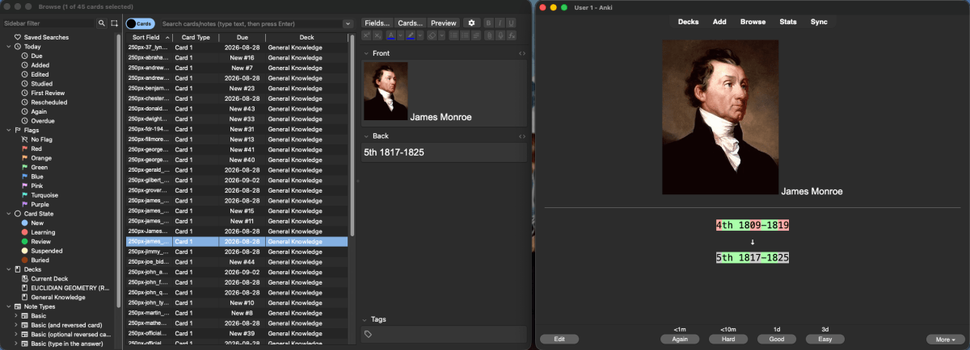Insert an ordered numbered list
Viewport: 970px width, 350px height.
click(x=466, y=35)
